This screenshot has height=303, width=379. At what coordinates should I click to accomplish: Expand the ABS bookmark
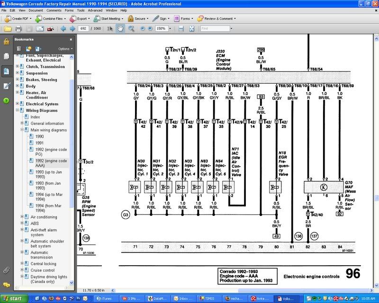(22, 224)
